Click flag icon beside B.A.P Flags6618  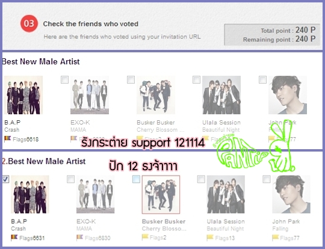(x=7, y=138)
